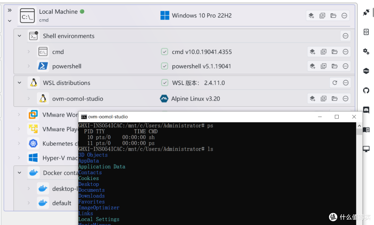Click layers-plus icon in cmd row
This screenshot has width=374, height=225.
pos(312,51)
